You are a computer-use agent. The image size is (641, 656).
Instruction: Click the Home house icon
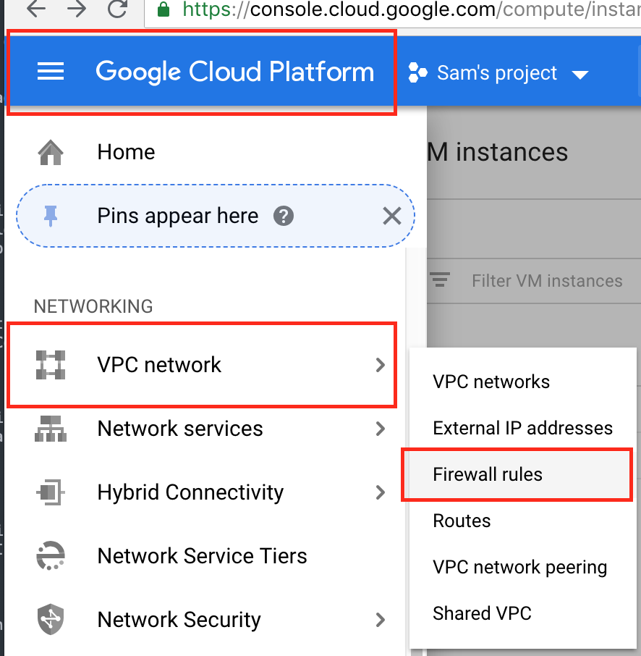[x=51, y=153]
